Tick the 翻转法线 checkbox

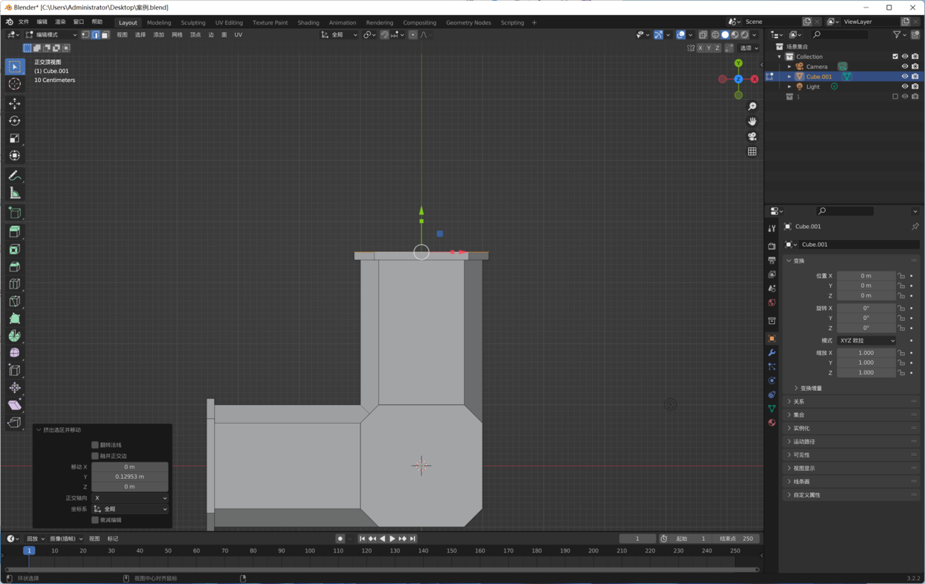click(x=95, y=445)
